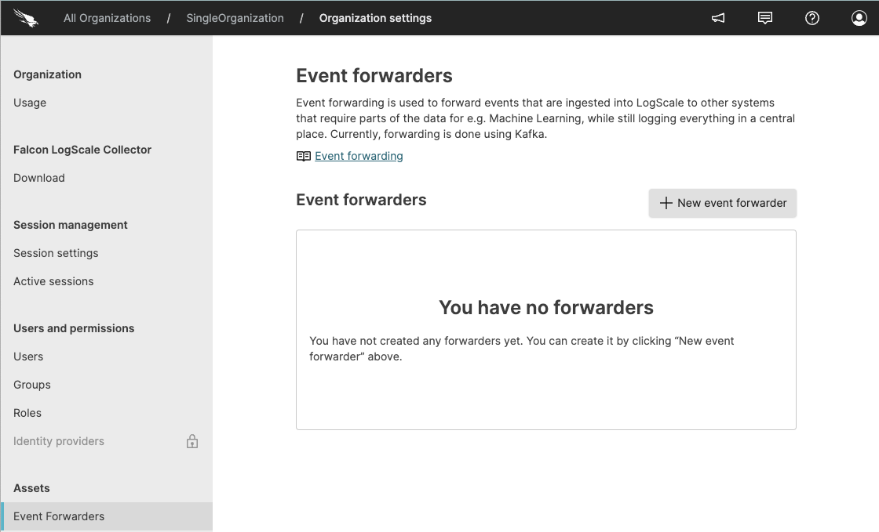Viewport: 879px width, 532px height.
Task: Select Event Forwarders under Assets
Action: (59, 516)
